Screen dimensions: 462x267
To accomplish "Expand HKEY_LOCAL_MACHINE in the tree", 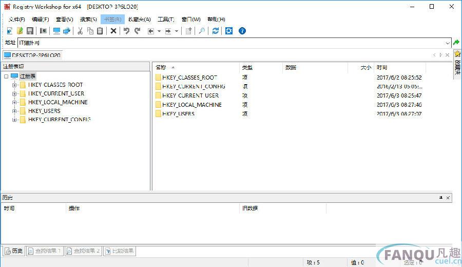I will [x=14, y=102].
